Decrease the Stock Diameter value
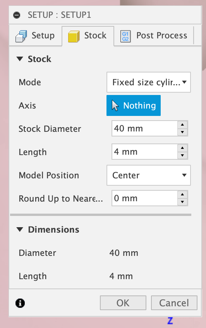206x328 pixels. (182, 132)
